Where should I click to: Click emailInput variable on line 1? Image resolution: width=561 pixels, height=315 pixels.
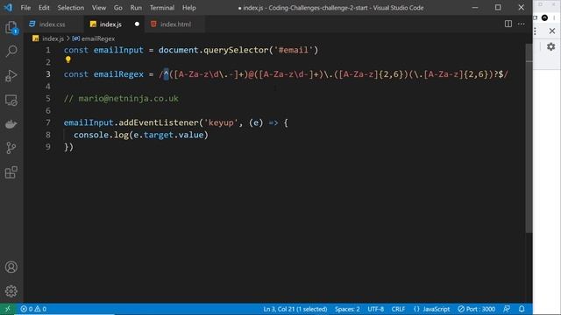click(x=118, y=50)
